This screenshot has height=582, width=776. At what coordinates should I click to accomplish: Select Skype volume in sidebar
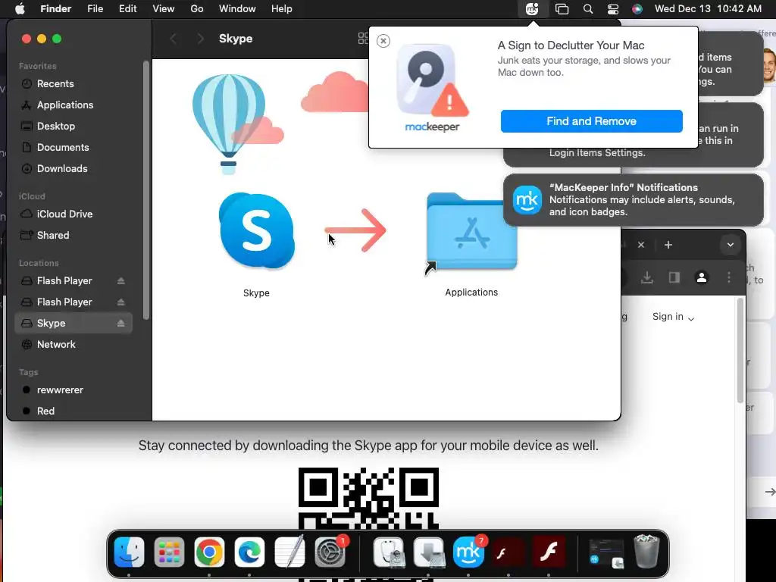74,323
